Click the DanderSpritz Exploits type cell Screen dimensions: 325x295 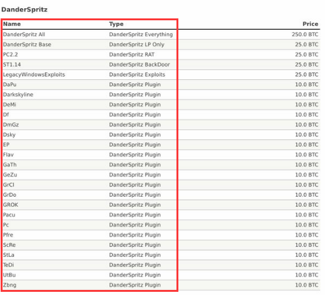(x=137, y=75)
